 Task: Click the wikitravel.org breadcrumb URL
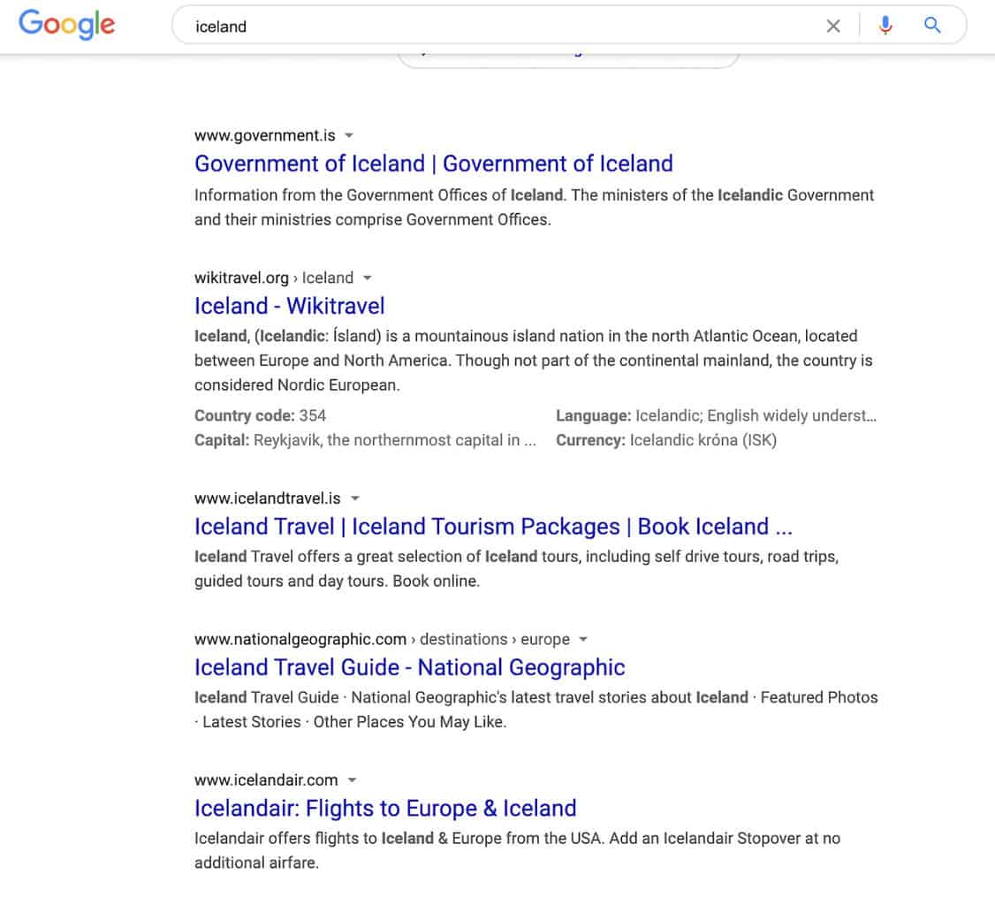pyautogui.click(x=274, y=278)
